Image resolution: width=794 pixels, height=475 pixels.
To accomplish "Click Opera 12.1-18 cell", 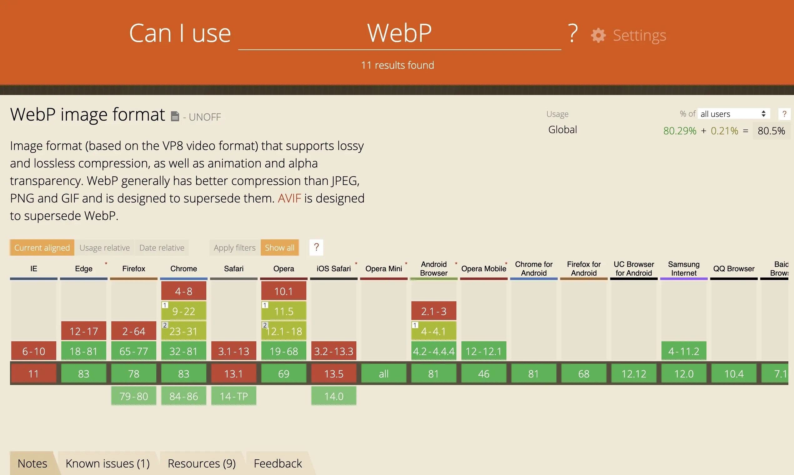I will [x=284, y=331].
